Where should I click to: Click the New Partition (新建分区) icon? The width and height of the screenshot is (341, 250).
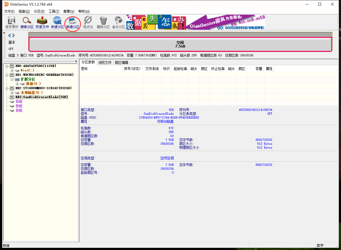pos(72,22)
